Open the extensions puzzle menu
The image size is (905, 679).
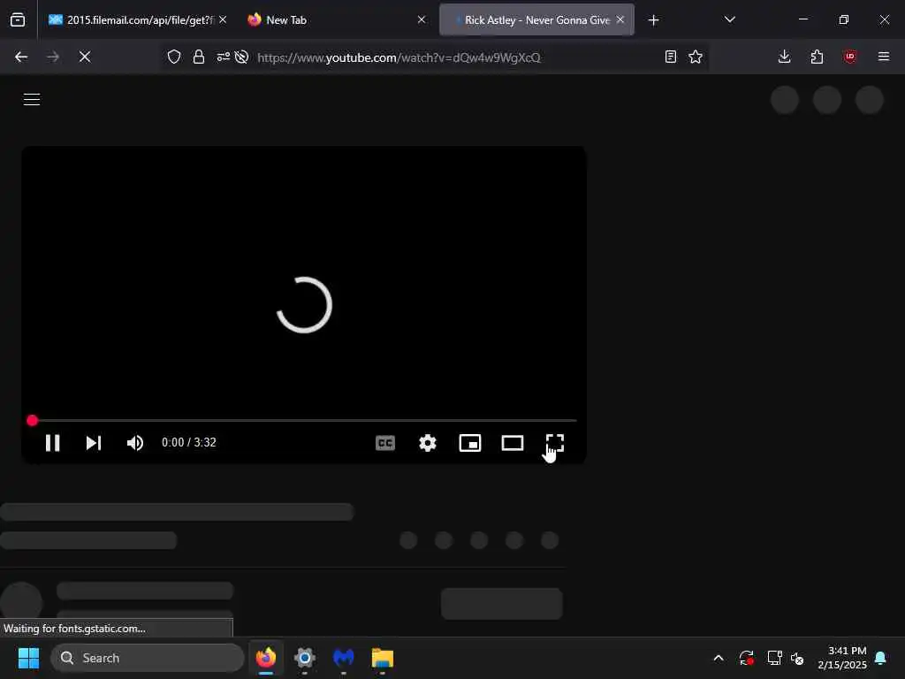click(x=817, y=57)
